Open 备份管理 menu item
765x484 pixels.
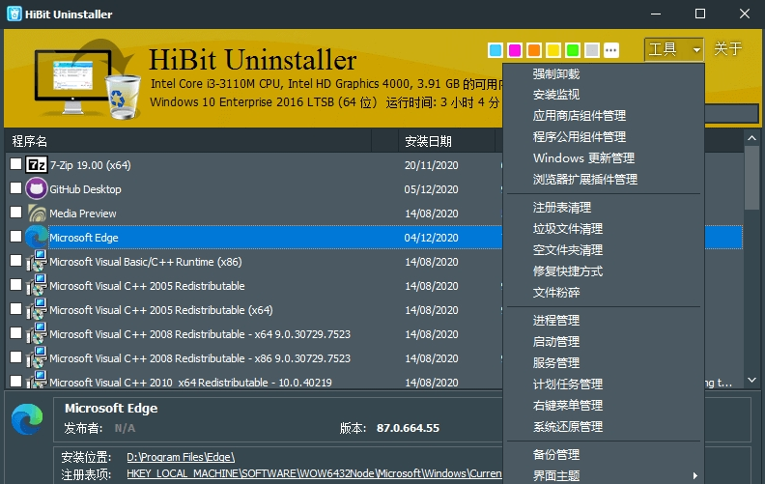pos(604,455)
